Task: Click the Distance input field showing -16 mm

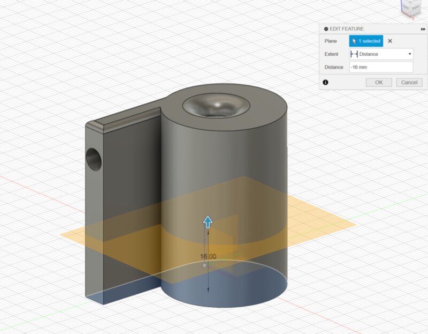Action: [x=381, y=67]
